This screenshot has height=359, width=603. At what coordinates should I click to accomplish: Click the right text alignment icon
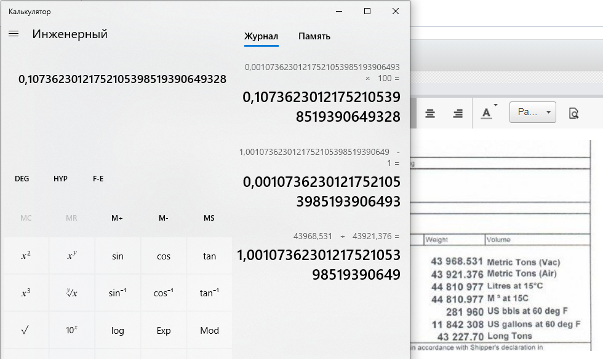point(458,113)
